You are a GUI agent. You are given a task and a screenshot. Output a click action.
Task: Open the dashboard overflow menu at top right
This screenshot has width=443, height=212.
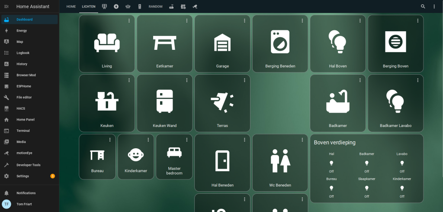tap(434, 7)
